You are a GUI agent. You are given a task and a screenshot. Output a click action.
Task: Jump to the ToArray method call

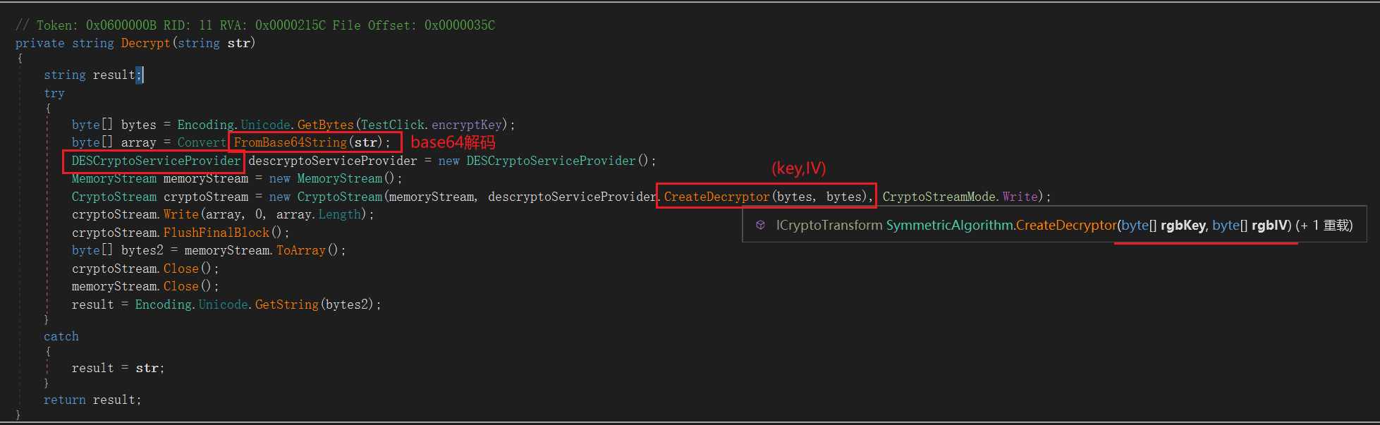coord(300,250)
